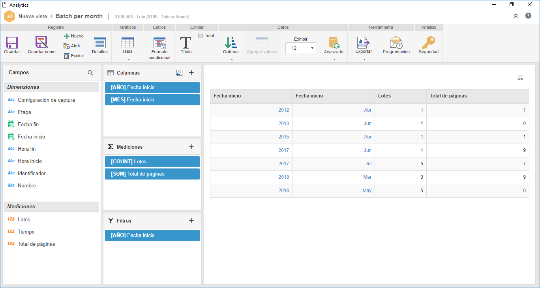Delete the view with Excluir

coord(74,56)
